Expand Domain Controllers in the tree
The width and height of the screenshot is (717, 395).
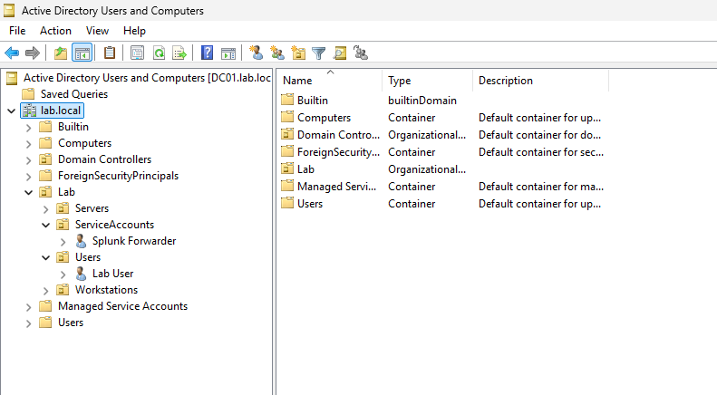coord(28,160)
